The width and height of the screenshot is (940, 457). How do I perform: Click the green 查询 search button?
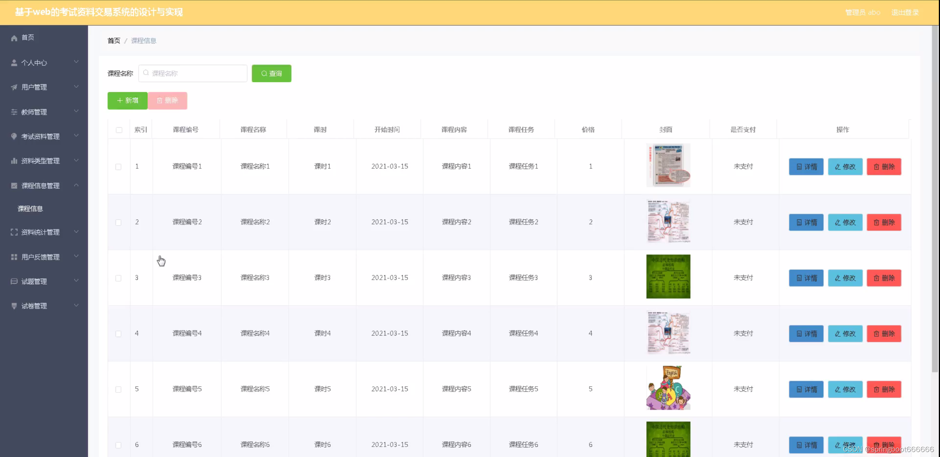pyautogui.click(x=271, y=73)
